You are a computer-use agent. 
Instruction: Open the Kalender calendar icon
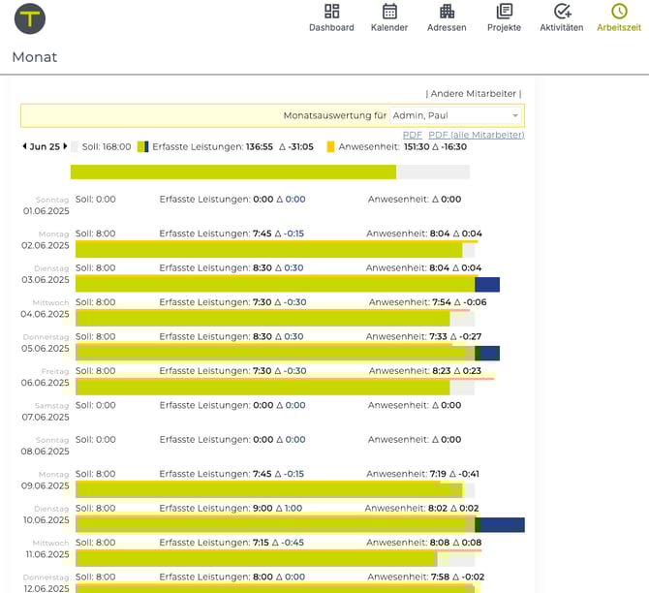[x=389, y=12]
